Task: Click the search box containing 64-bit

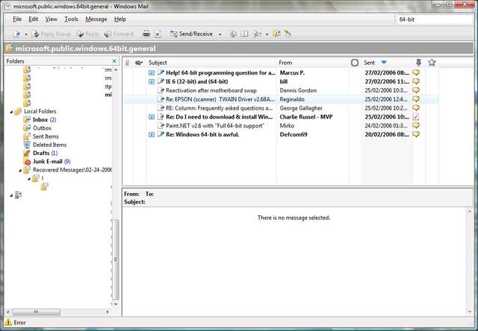Action: click(434, 19)
